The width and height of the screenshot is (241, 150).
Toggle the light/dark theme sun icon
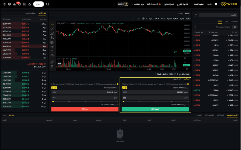point(5,4)
